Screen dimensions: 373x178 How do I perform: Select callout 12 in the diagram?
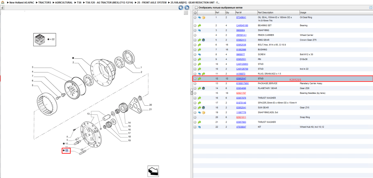tap(67, 151)
